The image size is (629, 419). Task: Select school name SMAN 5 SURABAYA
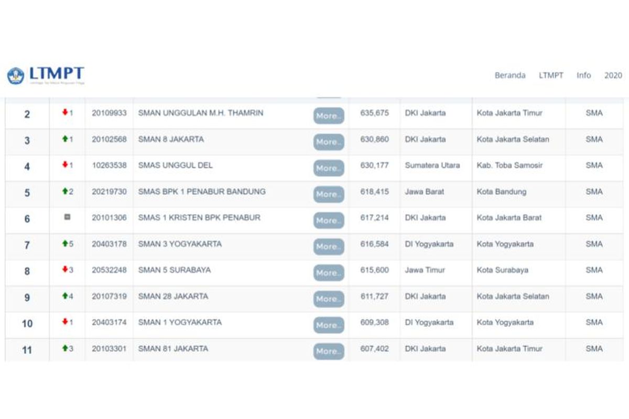[175, 270]
